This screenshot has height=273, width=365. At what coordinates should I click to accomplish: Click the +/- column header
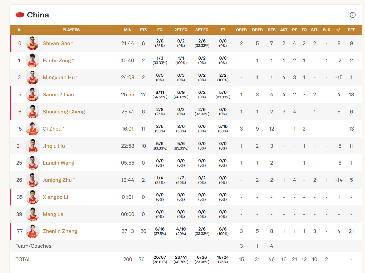click(x=339, y=30)
